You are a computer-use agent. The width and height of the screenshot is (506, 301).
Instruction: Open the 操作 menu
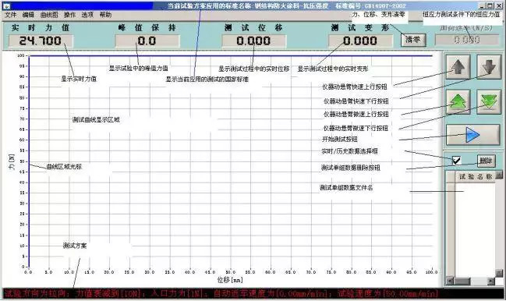pyautogui.click(x=69, y=15)
